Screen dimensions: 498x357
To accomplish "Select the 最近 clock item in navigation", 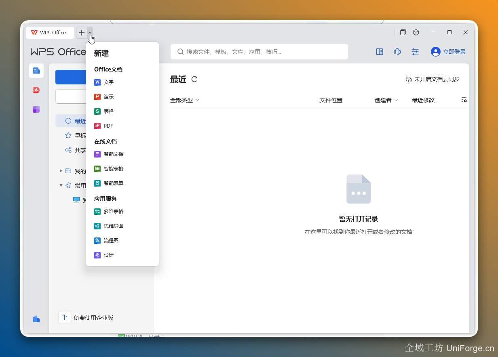I will point(71,121).
